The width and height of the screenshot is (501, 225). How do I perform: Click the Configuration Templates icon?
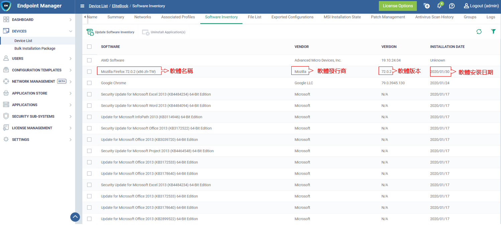pyautogui.click(x=6, y=70)
